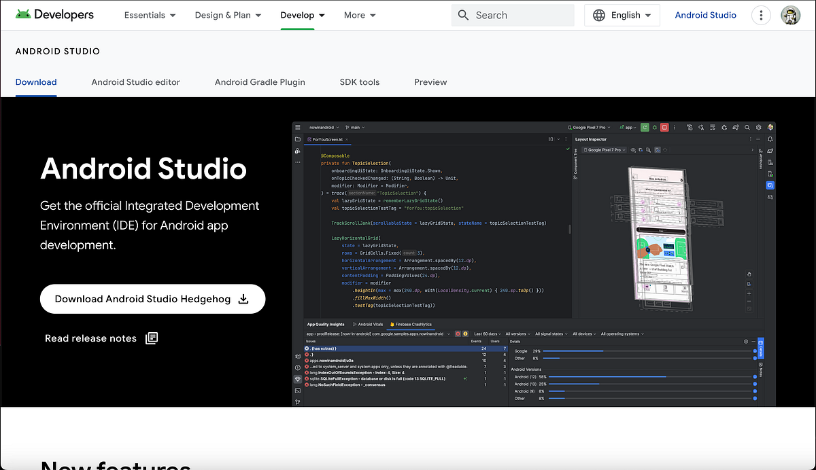816x470 pixels.
Task: Expand the Essentials menu
Action: point(150,15)
